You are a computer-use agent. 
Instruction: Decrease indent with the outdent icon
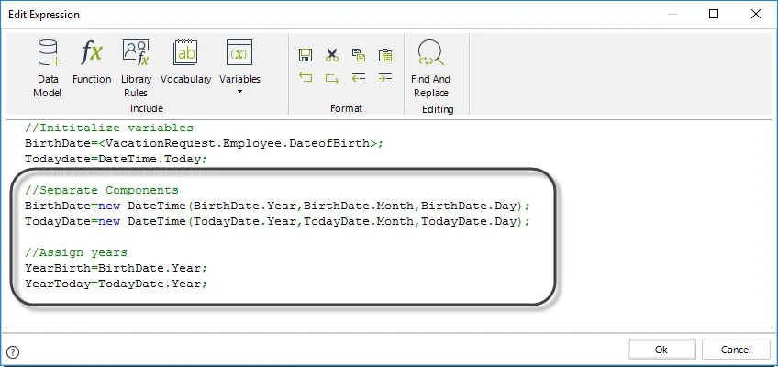point(358,78)
